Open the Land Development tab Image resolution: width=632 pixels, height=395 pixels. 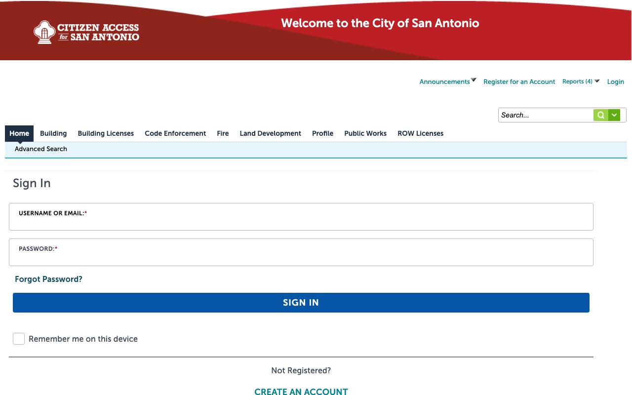270,133
